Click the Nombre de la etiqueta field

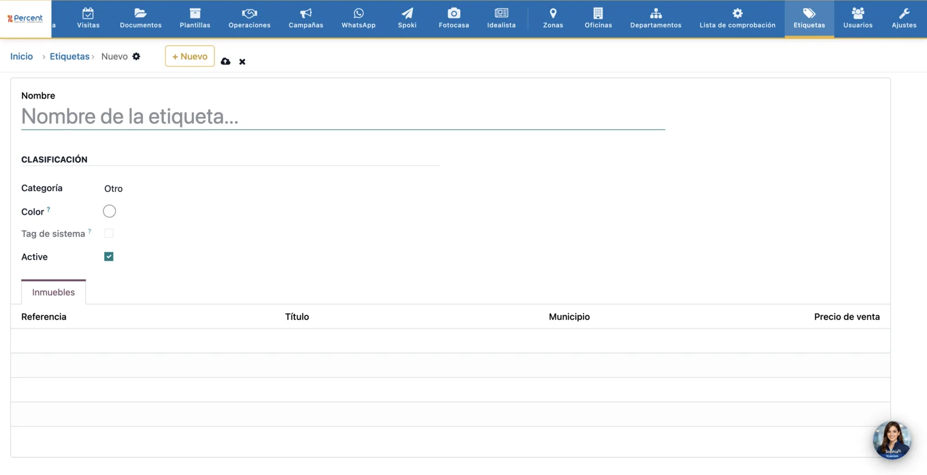pyautogui.click(x=343, y=117)
